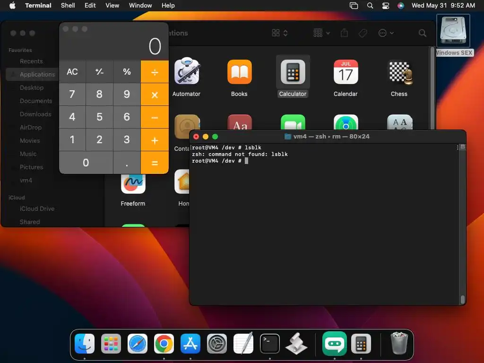Image resolution: width=484 pixels, height=363 pixels.
Task: Open the Windows SEX drive on desktop
Action: 453,31
